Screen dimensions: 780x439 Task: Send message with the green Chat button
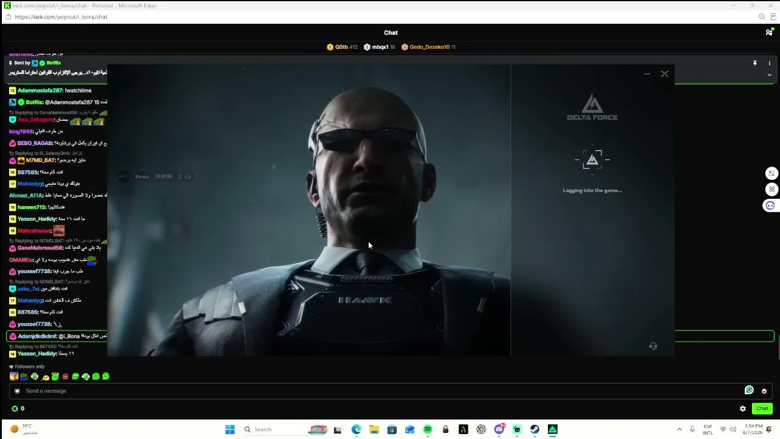[762, 409]
